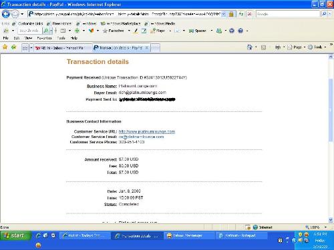334x250 pixels.
Task: Open the View menu
Action: coord(28,38)
